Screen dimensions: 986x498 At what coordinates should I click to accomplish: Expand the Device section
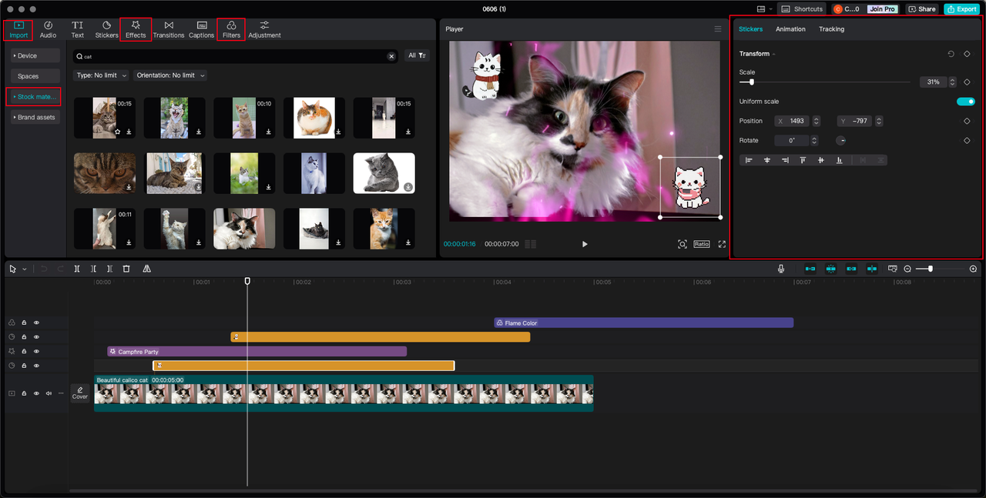tap(35, 55)
